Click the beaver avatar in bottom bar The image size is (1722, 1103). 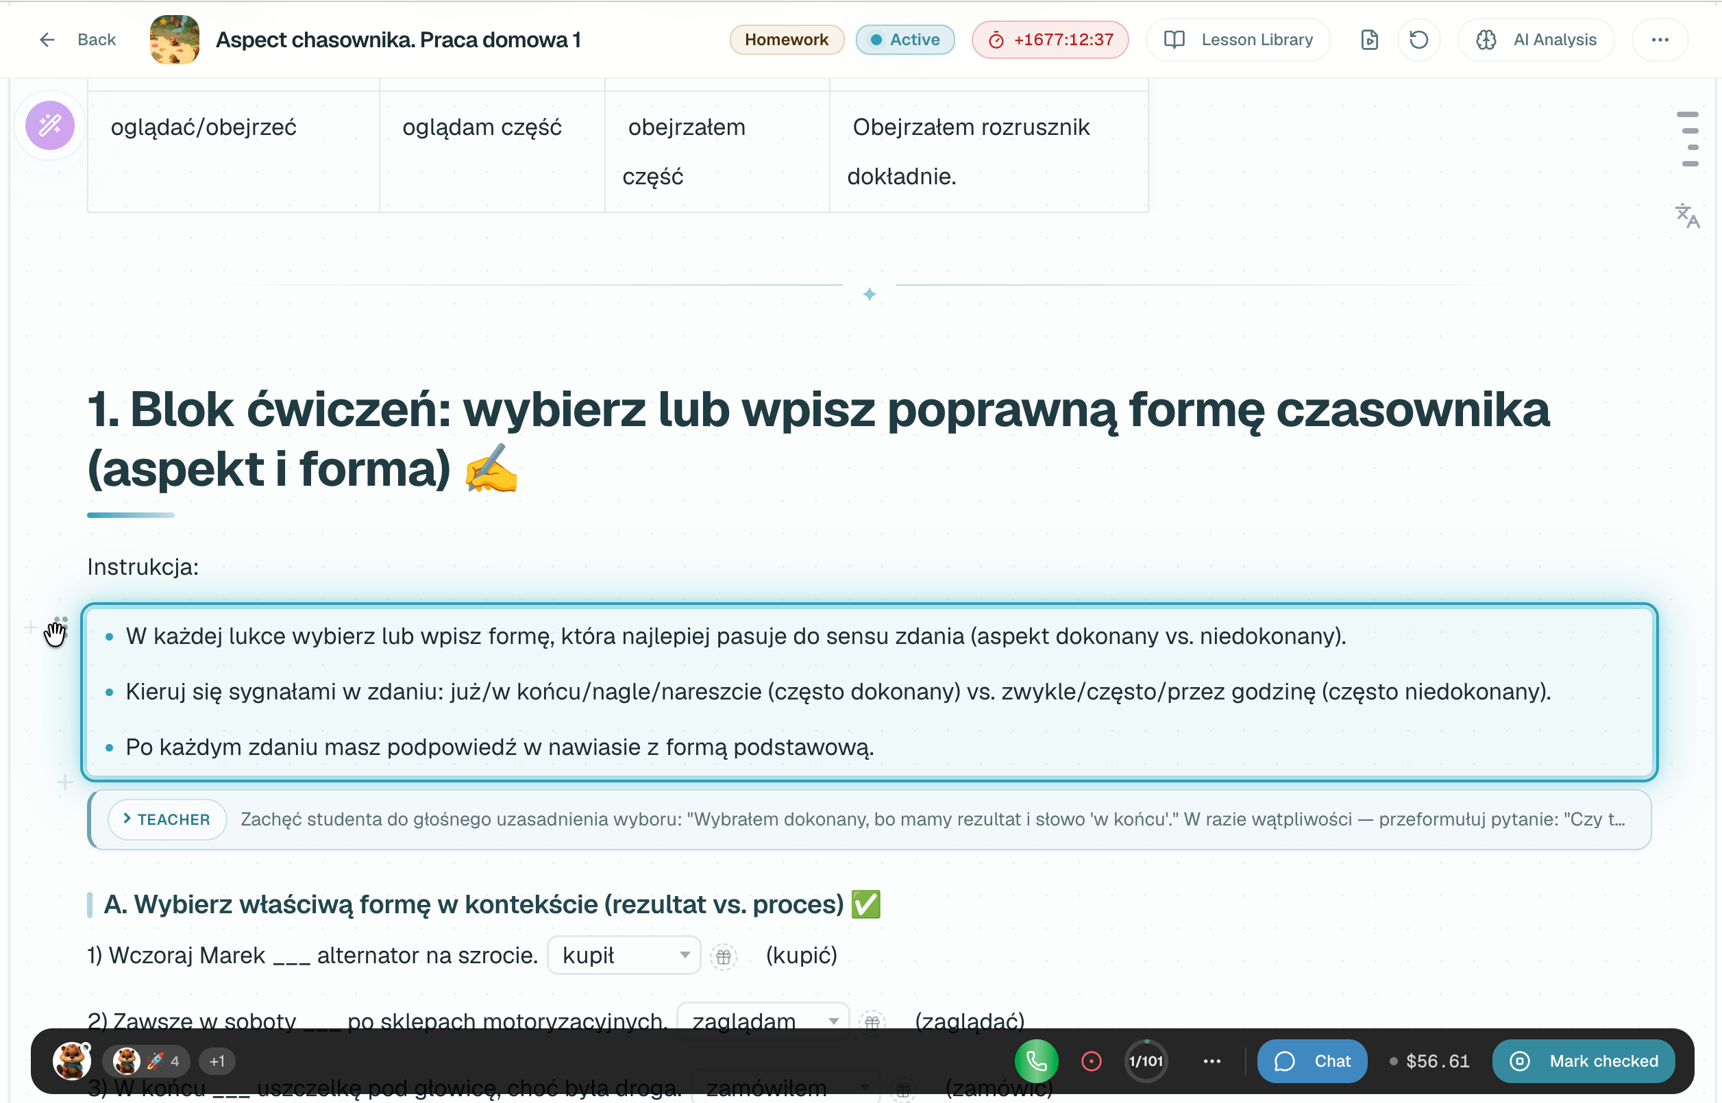point(73,1061)
